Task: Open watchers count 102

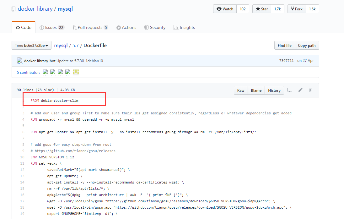Action: click(243, 9)
